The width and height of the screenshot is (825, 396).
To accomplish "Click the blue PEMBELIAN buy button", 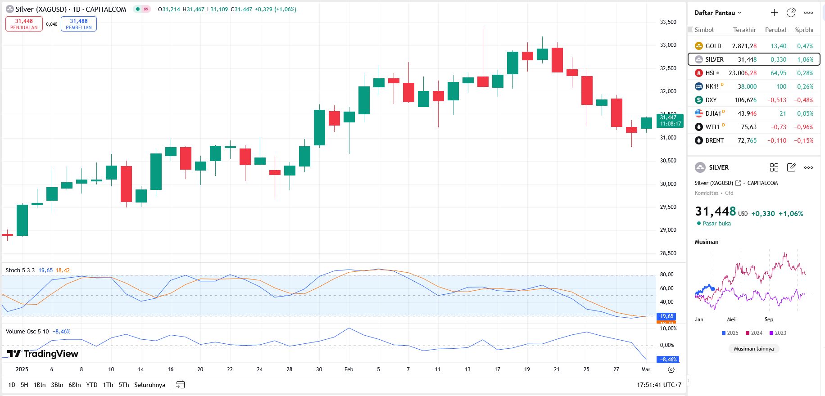I will click(79, 24).
